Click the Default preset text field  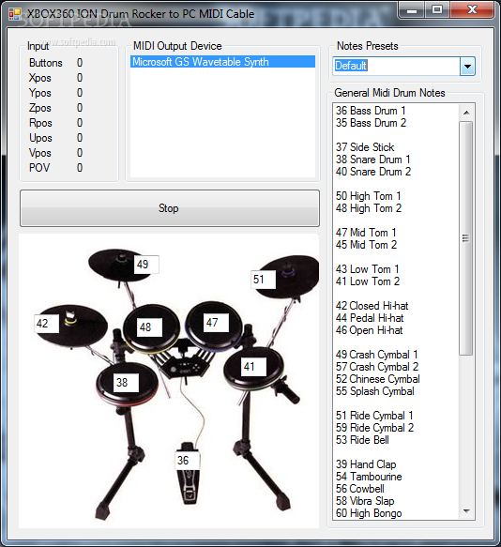point(396,66)
